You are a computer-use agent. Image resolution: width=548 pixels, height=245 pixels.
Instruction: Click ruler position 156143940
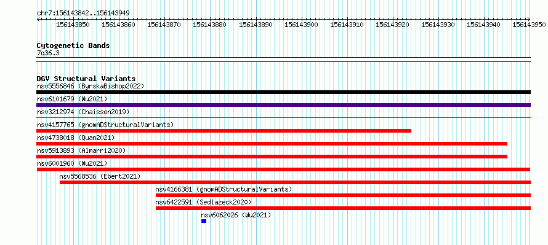(x=484, y=25)
